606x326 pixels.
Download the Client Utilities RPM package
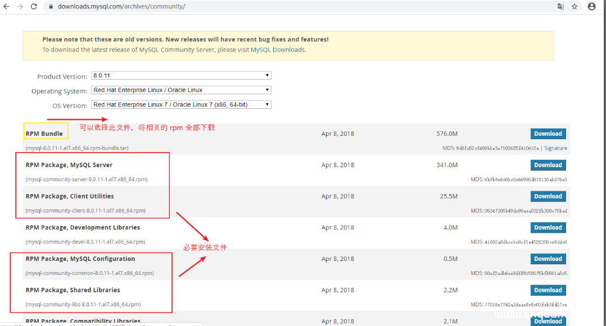pos(548,196)
